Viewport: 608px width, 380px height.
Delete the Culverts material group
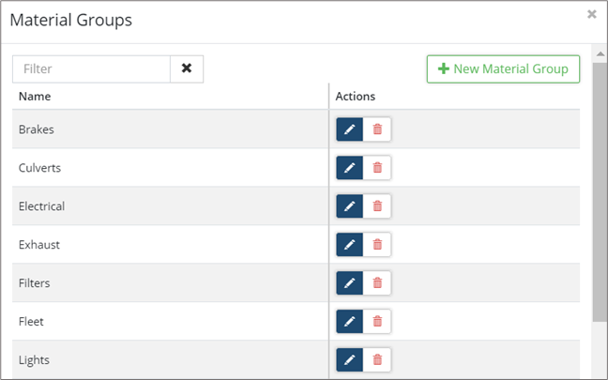click(377, 168)
